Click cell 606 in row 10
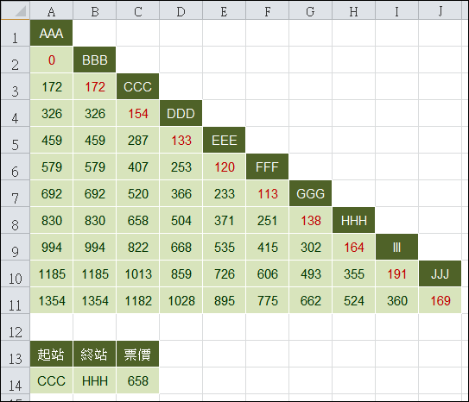The height and width of the screenshot is (402, 469). point(268,273)
